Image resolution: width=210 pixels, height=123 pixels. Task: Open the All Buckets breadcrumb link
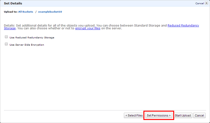point(26,12)
